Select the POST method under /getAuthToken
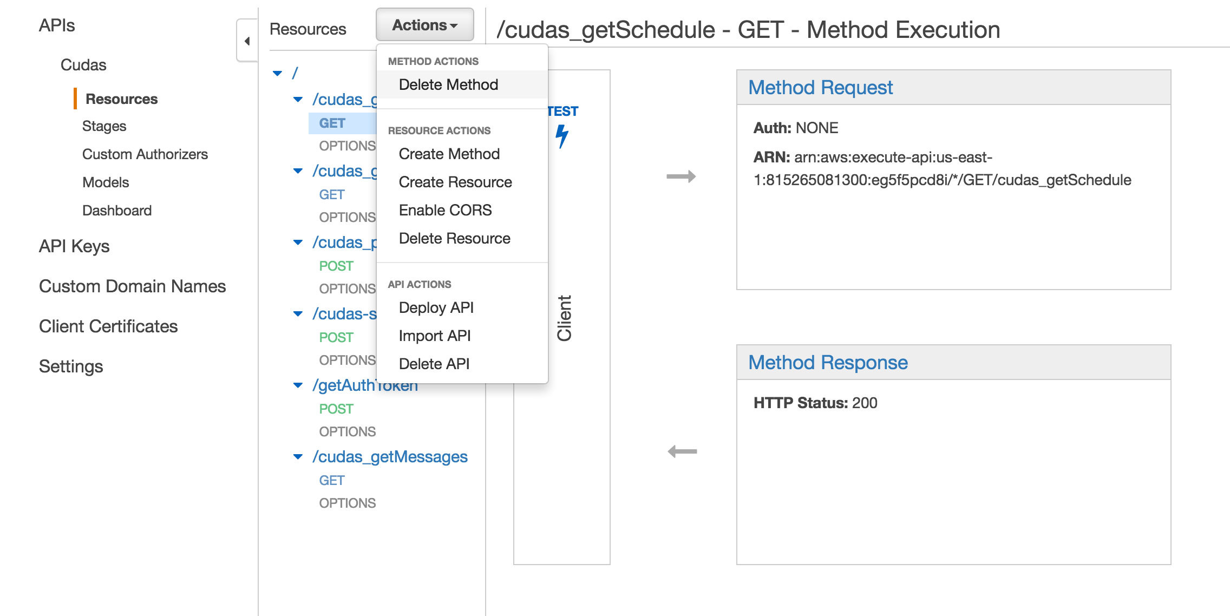Viewport: 1230px width, 616px height. (x=336, y=408)
